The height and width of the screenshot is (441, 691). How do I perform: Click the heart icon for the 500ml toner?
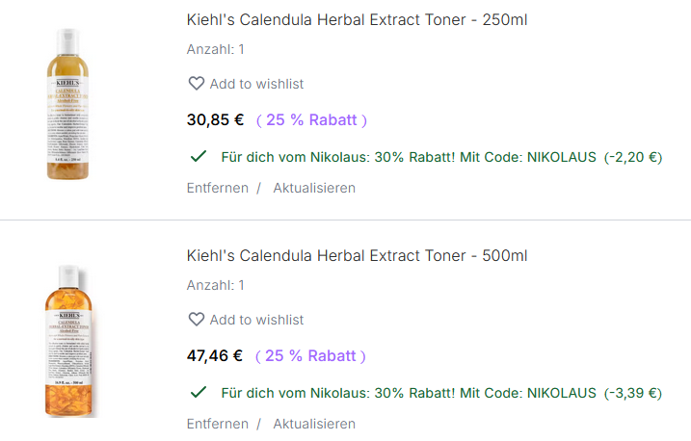pos(196,320)
